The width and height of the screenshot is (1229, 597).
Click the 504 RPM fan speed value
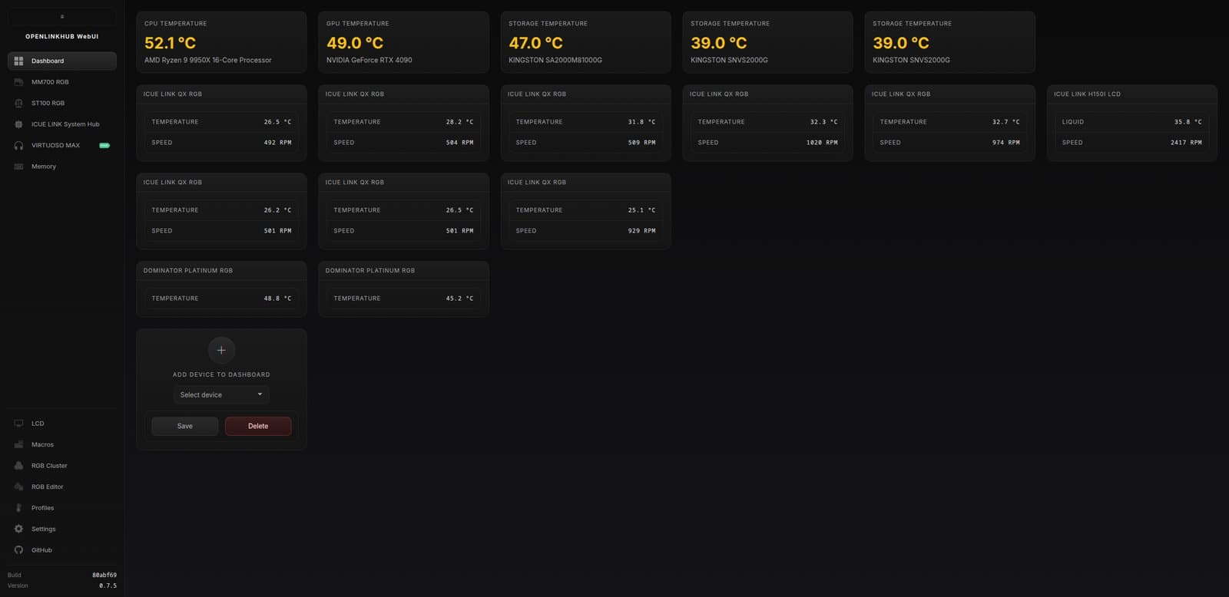click(x=459, y=143)
